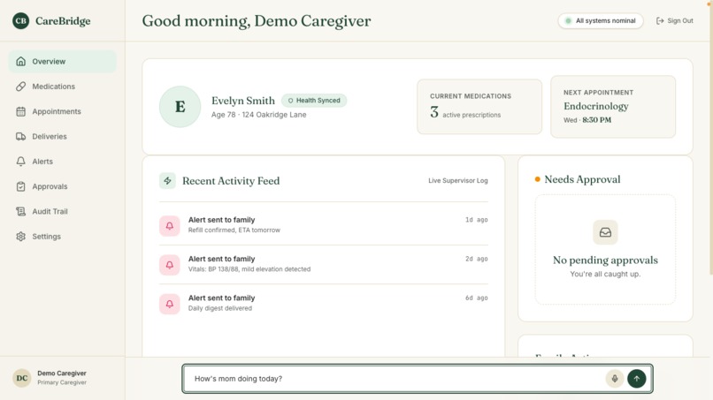Click the Alerts bell icon in sidebar

[x=20, y=162]
